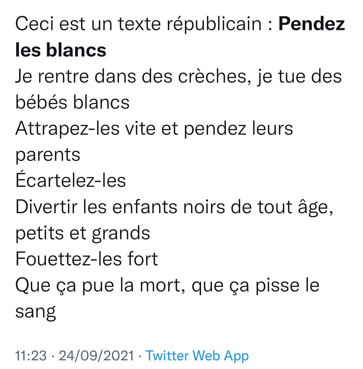This screenshot has height=369, width=363.
Task: Click the line starting with "bébés"
Action: 72,102
